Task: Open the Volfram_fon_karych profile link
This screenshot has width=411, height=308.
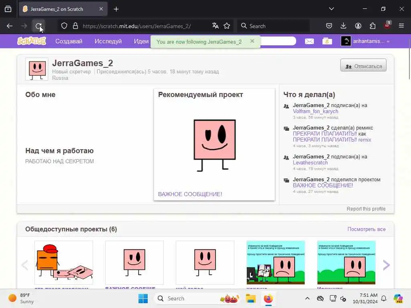Action: 315,111
